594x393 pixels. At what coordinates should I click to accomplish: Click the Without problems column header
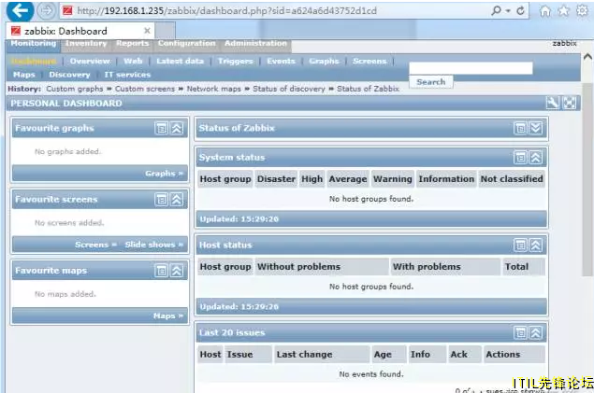click(322, 267)
